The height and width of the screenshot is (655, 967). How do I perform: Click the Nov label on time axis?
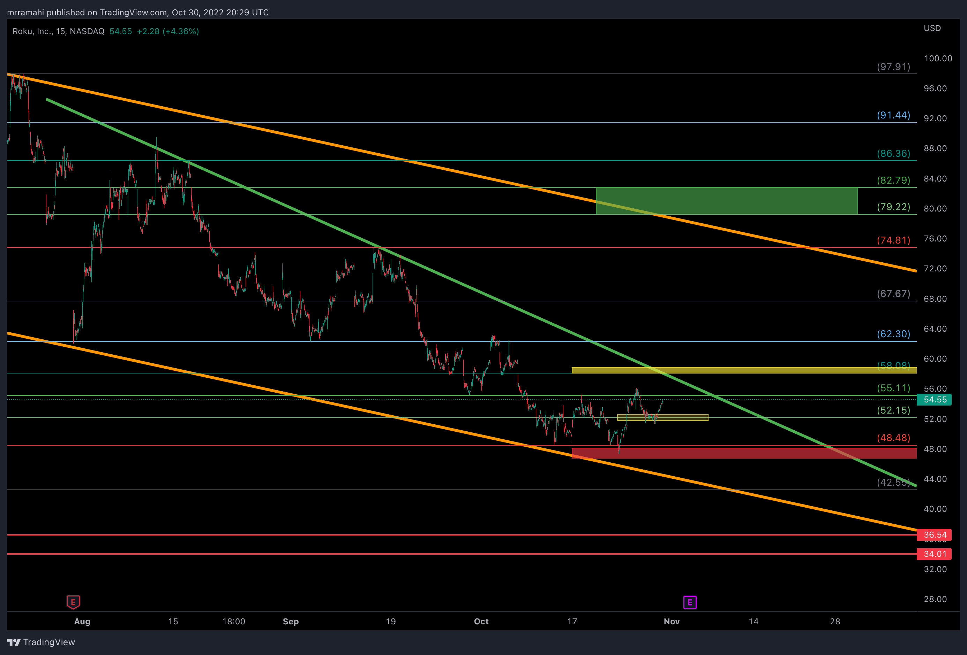[672, 621]
